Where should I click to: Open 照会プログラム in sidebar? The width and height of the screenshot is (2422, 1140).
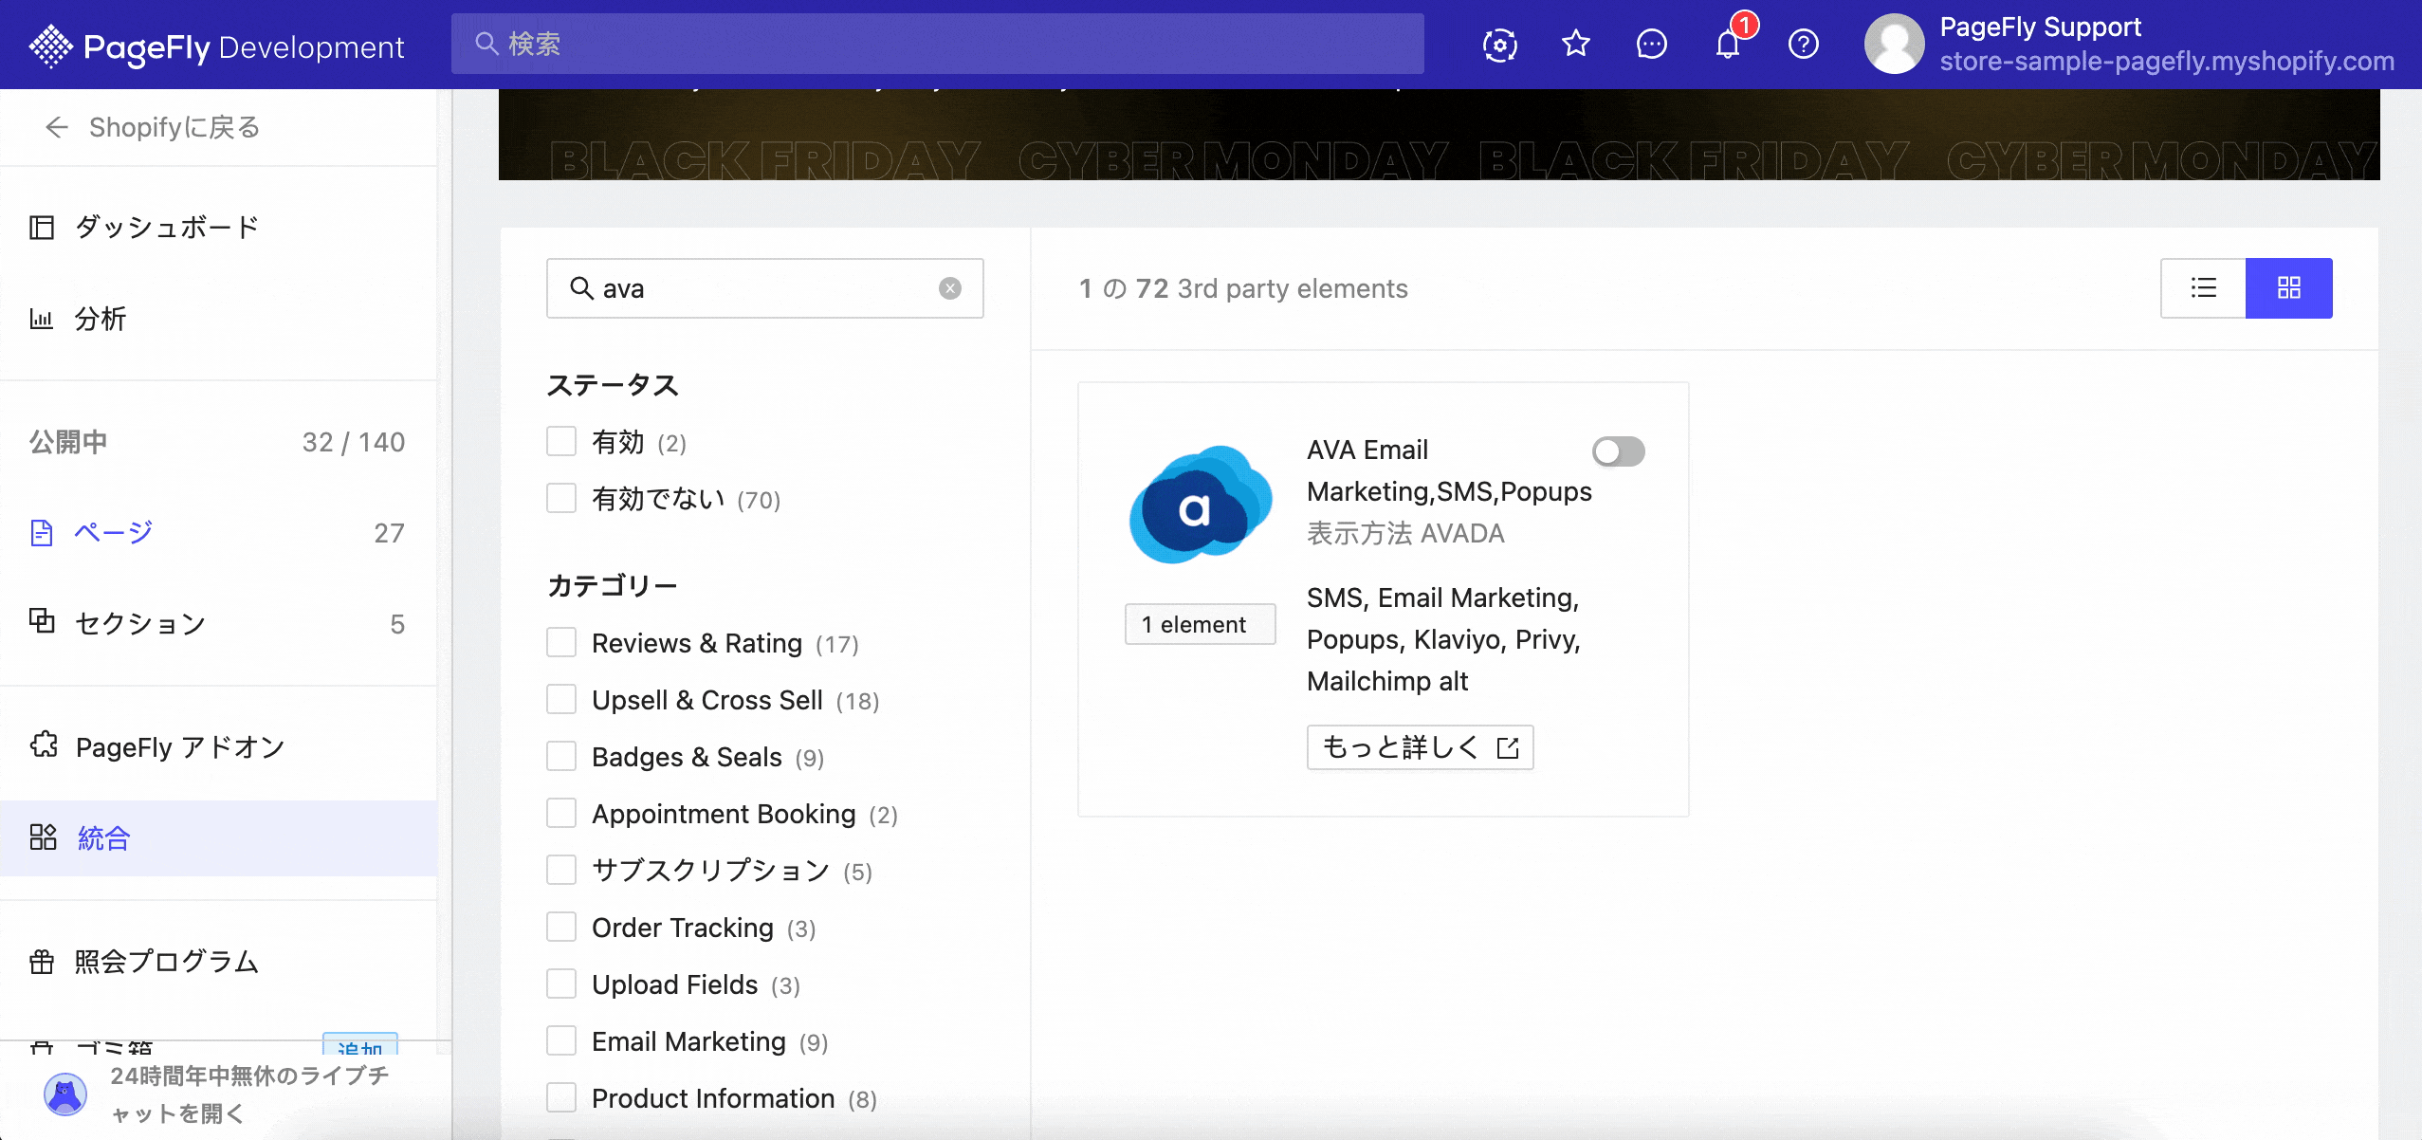[x=218, y=962]
